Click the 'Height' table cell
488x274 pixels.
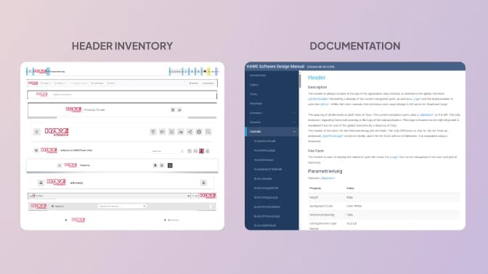[x=314, y=197]
